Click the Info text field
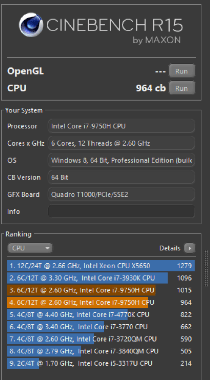The width and height of the screenshot is (210, 380). (x=121, y=211)
